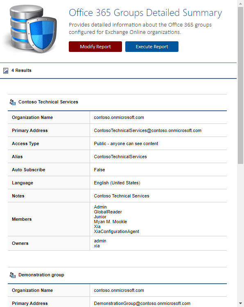Click the Notes row label

click(x=18, y=196)
